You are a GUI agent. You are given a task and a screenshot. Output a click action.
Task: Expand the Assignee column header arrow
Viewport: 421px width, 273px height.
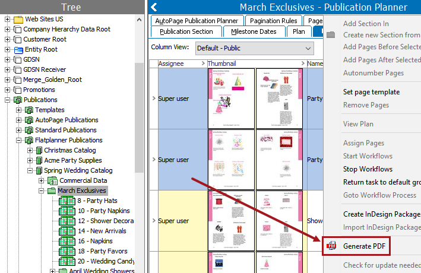click(x=203, y=64)
